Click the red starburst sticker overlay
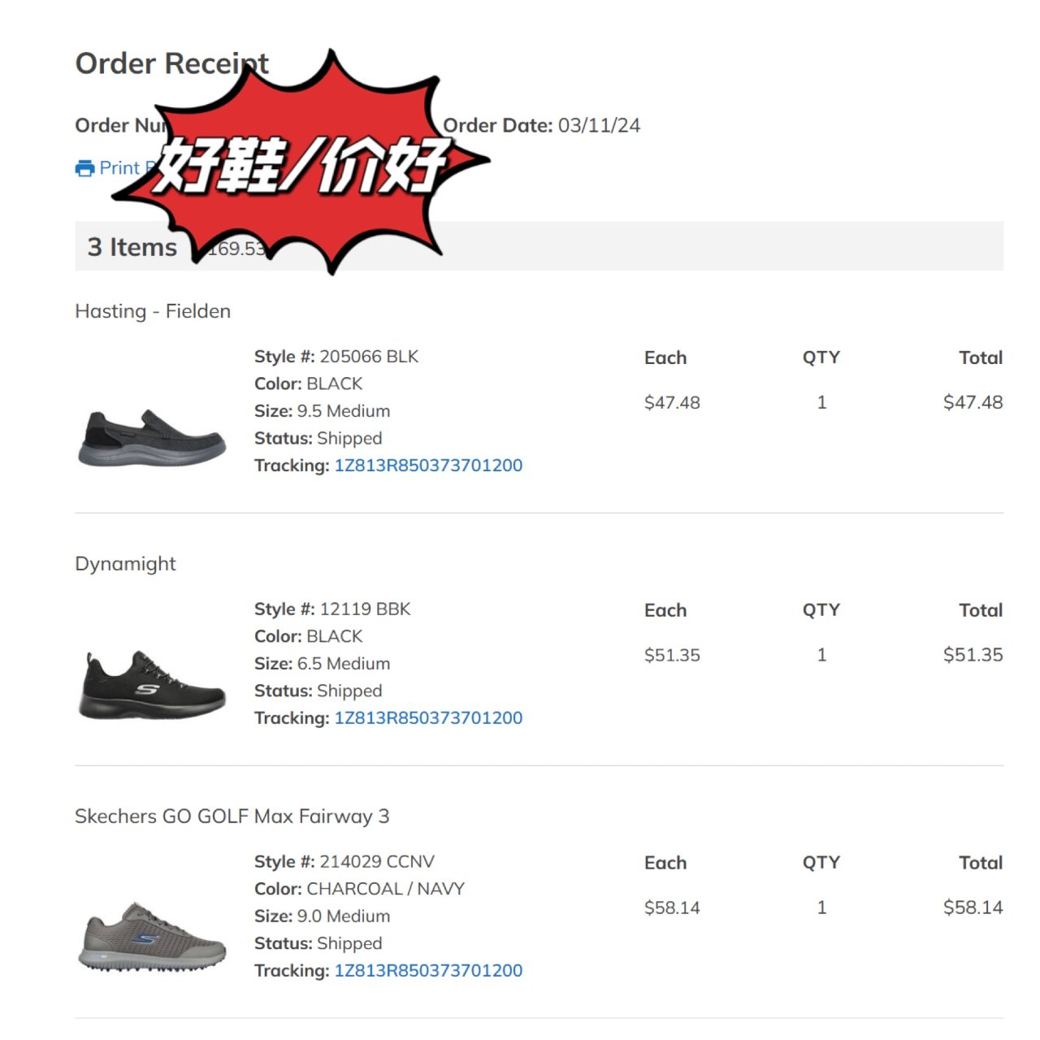Screen dimensions: 1040x1040 point(301,162)
